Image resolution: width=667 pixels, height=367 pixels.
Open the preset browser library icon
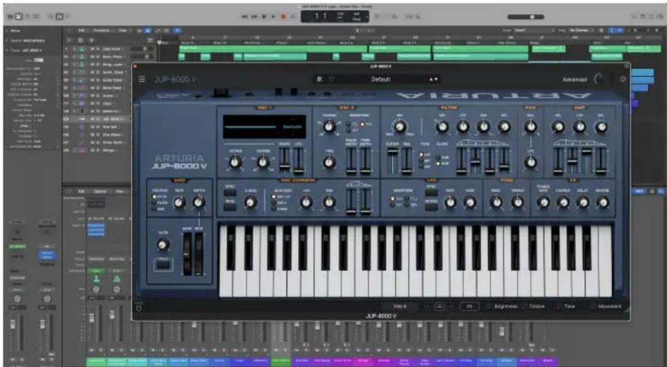tap(320, 80)
